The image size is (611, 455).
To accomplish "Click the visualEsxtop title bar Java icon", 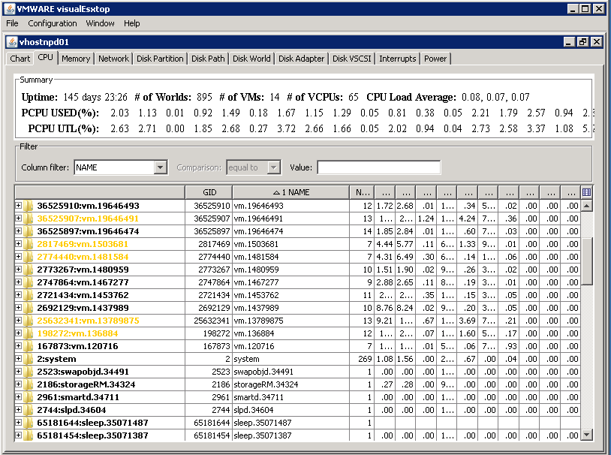I will tap(9, 8).
